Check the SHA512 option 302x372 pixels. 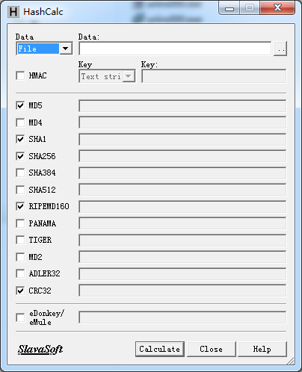[x=20, y=190]
